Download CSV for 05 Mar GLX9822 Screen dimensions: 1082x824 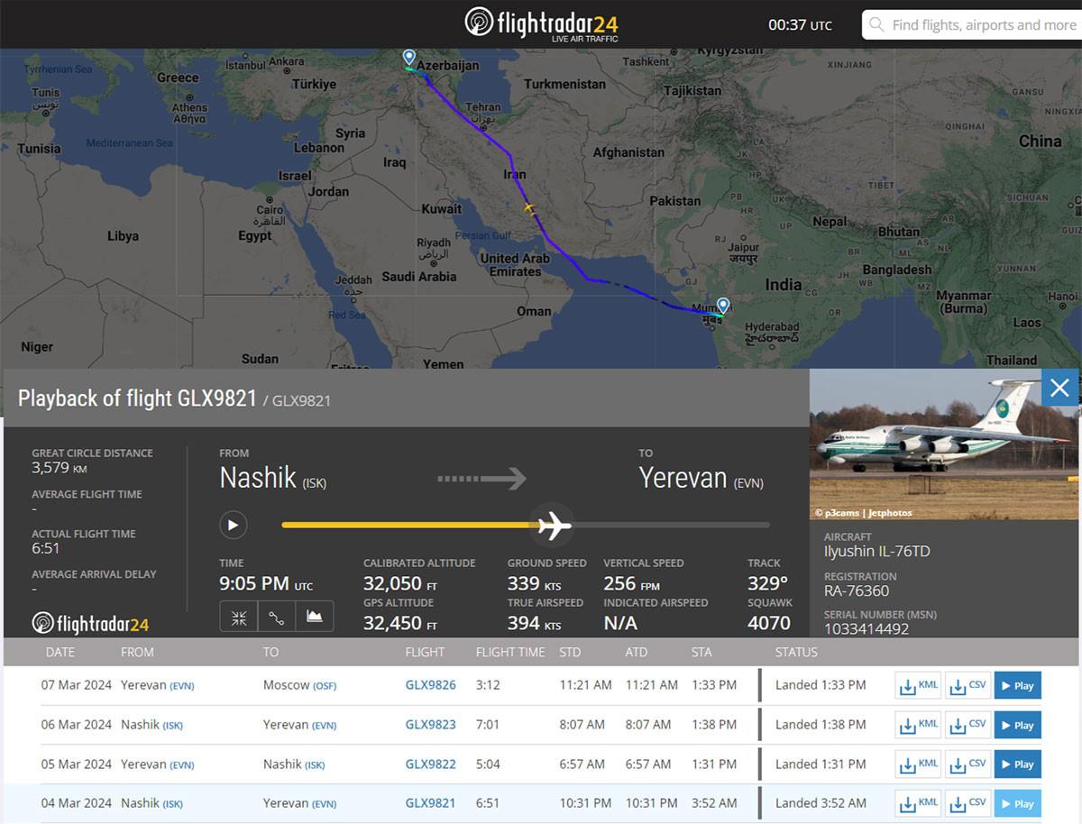pos(967,764)
